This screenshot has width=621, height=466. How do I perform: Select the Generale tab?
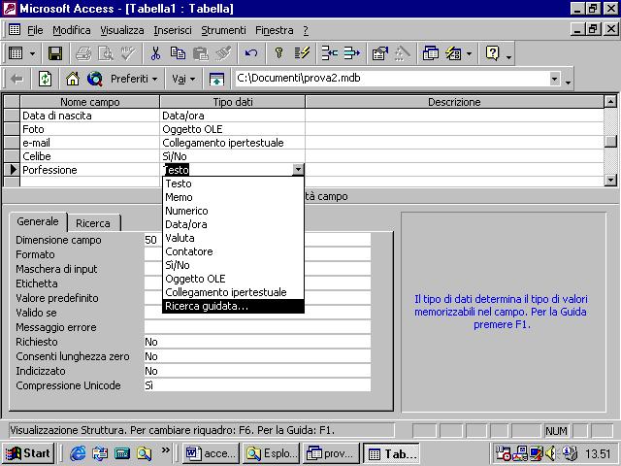(x=38, y=221)
